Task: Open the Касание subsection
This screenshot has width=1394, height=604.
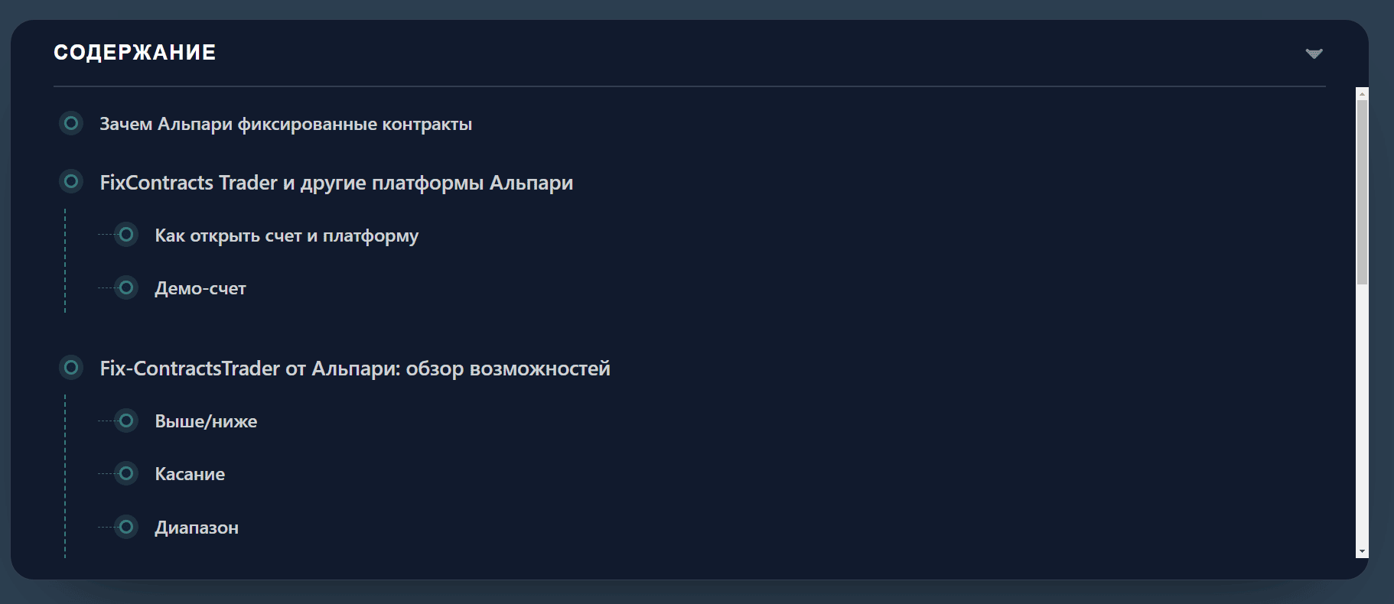Action: (190, 474)
